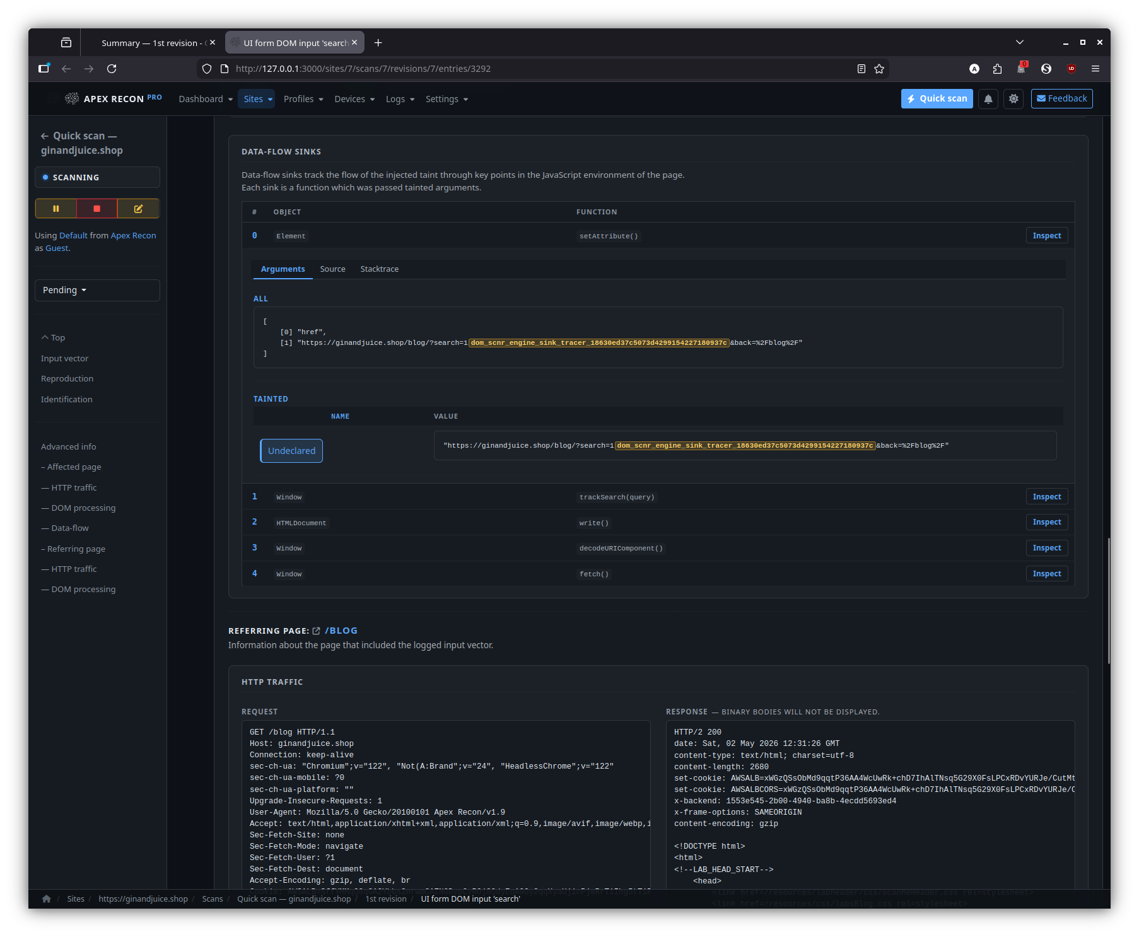
Task: Click the page vertical scrollbar
Action: tap(1108, 600)
